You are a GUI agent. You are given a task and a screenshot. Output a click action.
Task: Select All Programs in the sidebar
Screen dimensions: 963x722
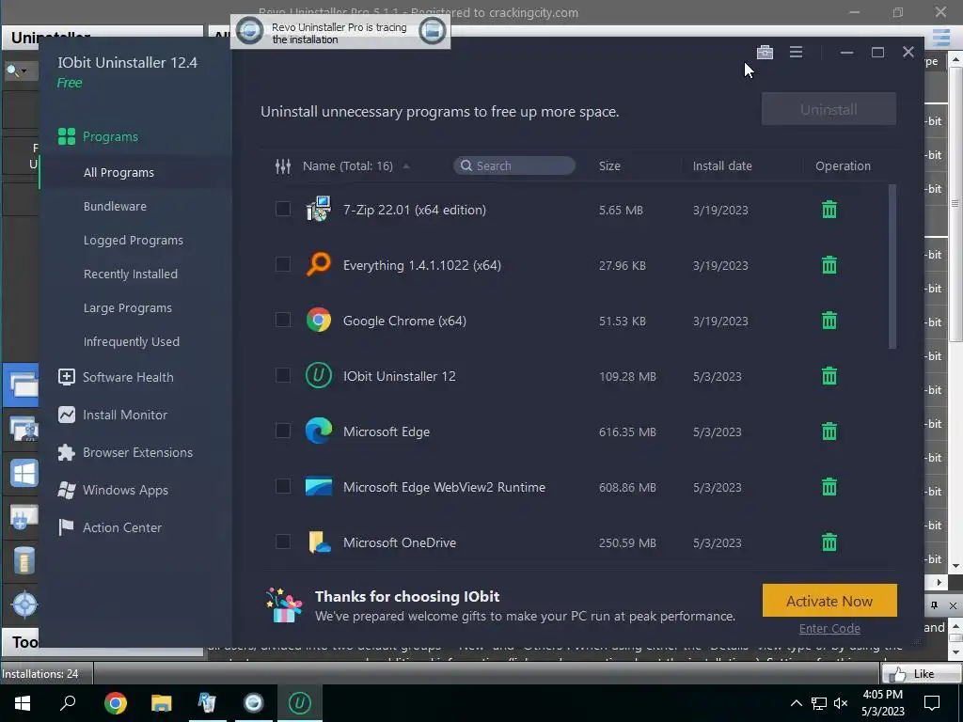coord(118,173)
